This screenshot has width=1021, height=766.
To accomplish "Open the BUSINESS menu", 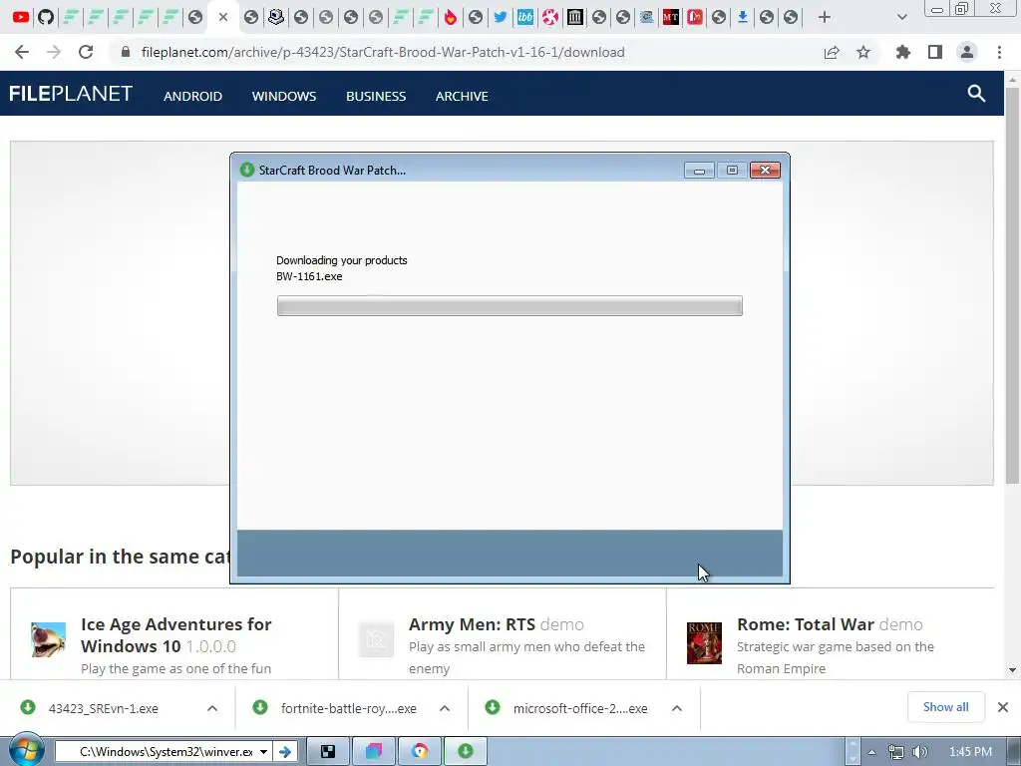I will pos(376,97).
